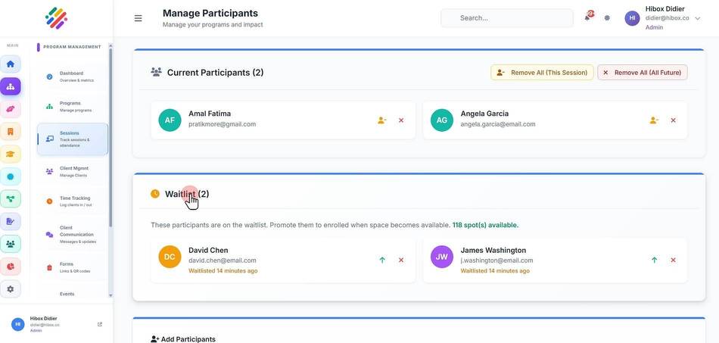This screenshot has height=343, width=719.
Task: Toggle the hamburger menu sidebar button
Action: click(138, 18)
